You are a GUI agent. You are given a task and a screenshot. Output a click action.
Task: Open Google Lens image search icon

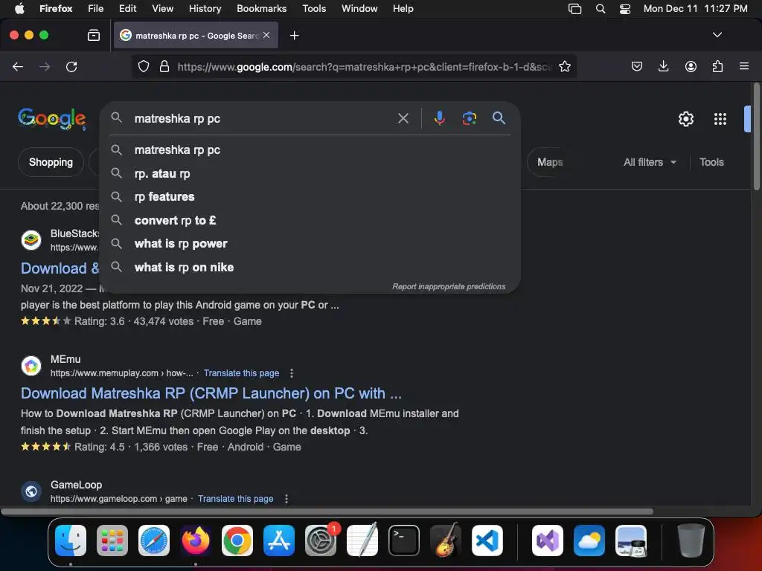click(x=469, y=118)
